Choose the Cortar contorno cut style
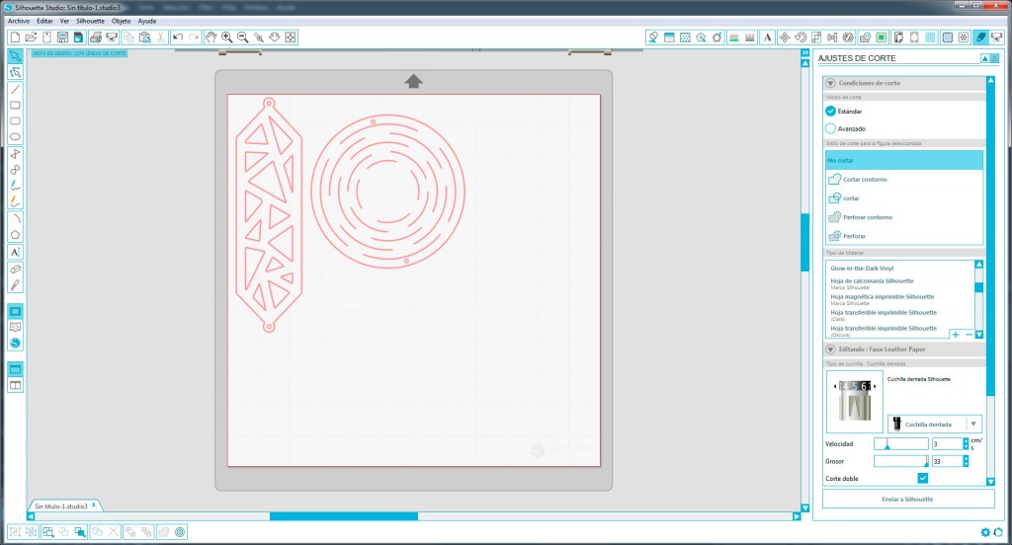This screenshot has height=545, width=1012. (904, 179)
